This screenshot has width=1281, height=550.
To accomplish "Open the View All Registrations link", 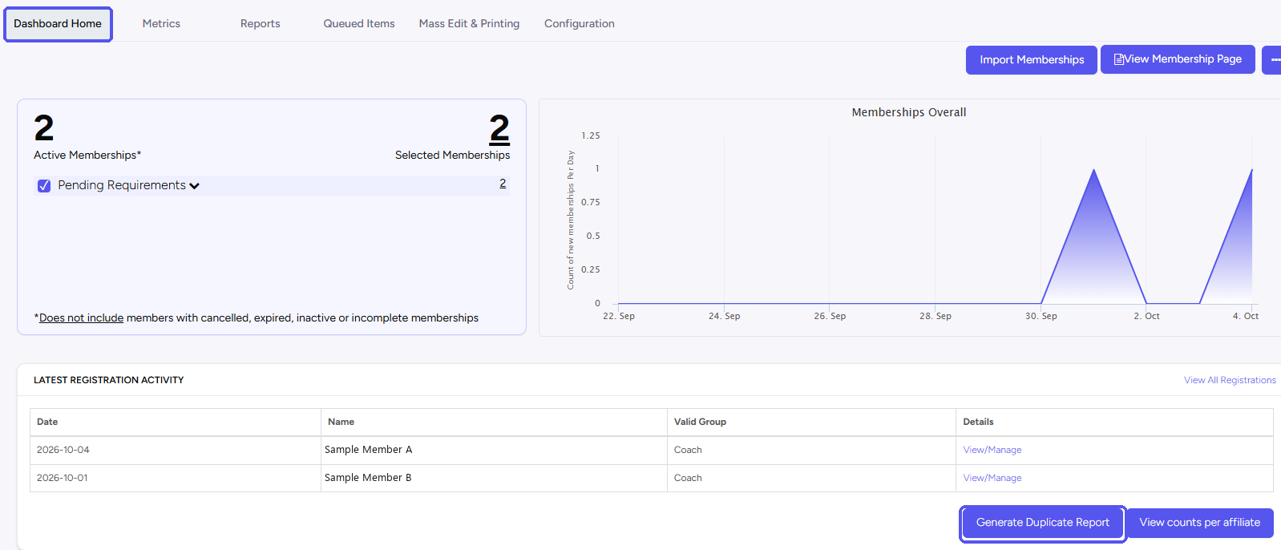I will [x=1230, y=380].
